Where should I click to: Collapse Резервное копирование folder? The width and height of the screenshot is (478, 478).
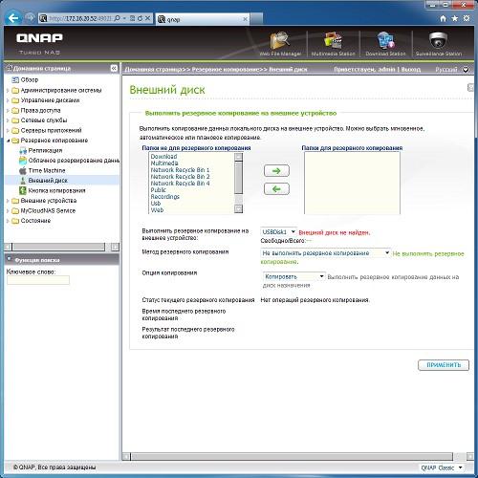tap(8, 141)
